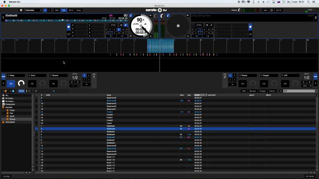
Task: Click the library search field
Action: (300, 91)
